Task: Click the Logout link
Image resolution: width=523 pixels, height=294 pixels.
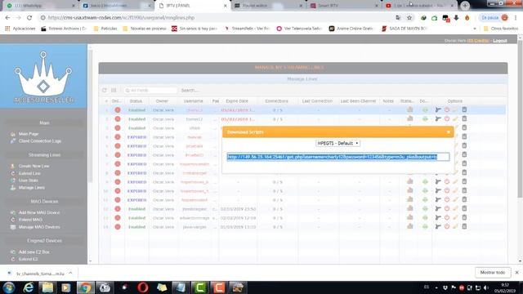Action: pos(500,41)
